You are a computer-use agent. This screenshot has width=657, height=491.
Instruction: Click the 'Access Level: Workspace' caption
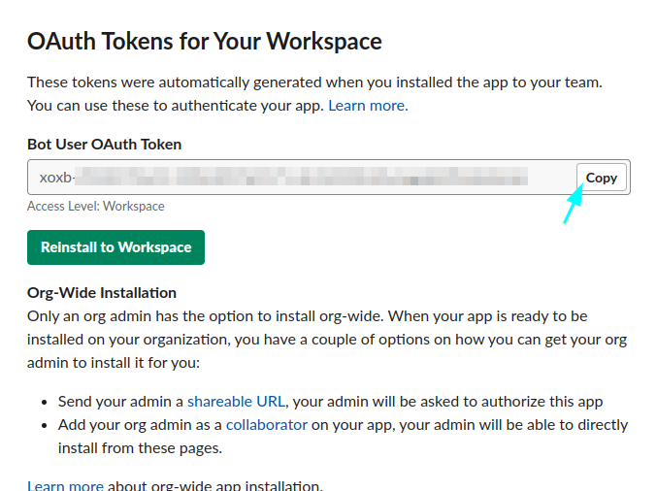coord(96,206)
